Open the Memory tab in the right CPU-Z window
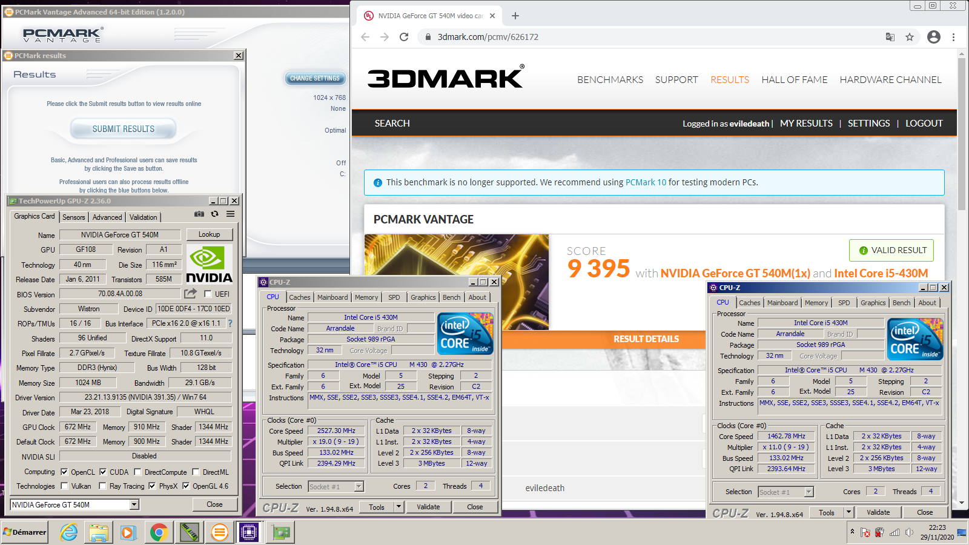The width and height of the screenshot is (969, 545). tap(816, 303)
